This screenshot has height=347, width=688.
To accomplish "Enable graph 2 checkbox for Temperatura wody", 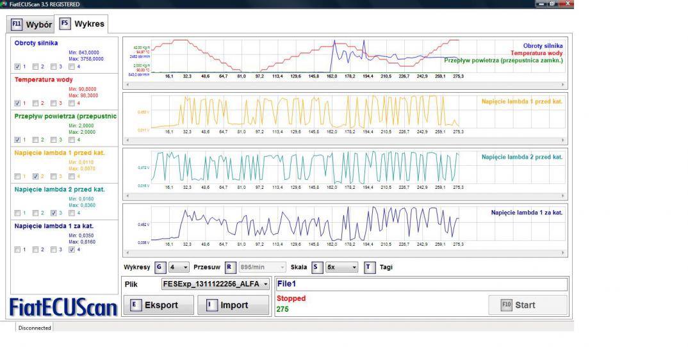I will (35, 103).
